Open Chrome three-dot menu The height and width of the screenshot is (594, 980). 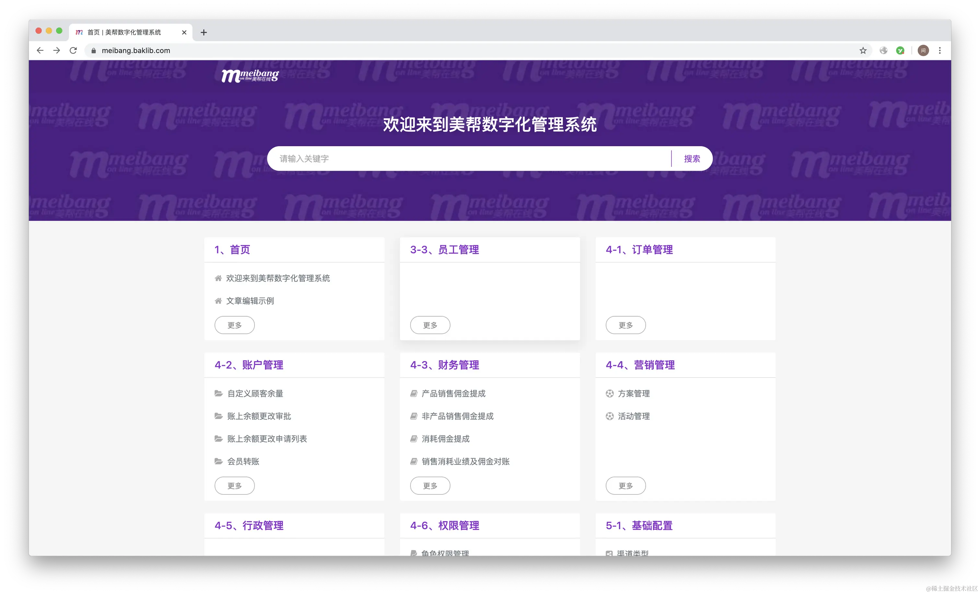(939, 51)
